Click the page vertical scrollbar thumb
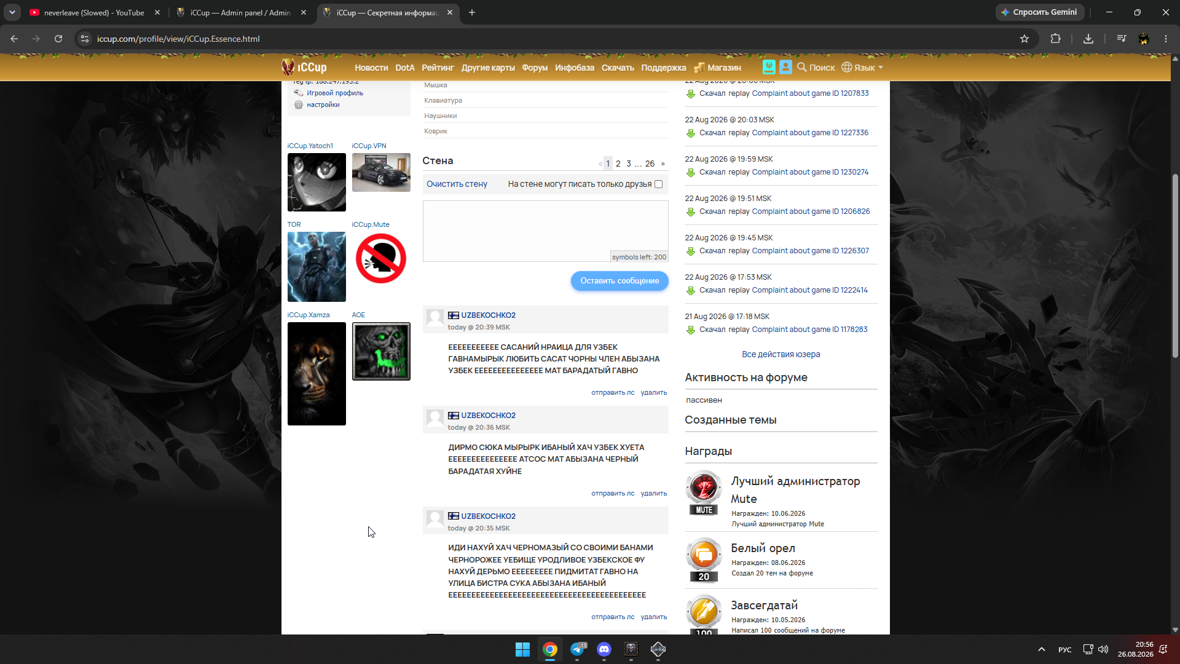 1175,266
